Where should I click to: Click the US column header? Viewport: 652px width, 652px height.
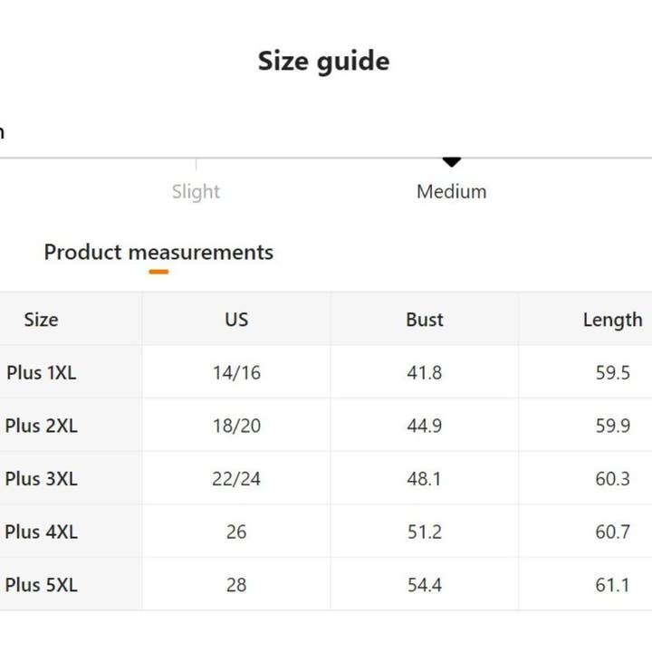(x=236, y=320)
